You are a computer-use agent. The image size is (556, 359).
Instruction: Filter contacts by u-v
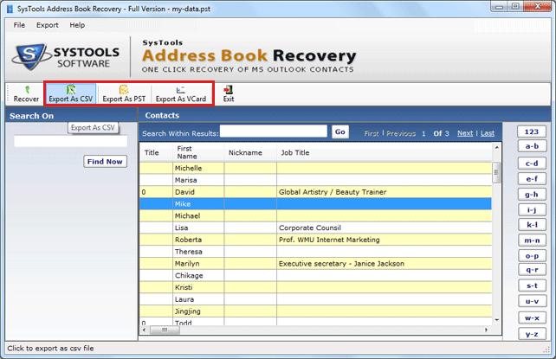click(x=532, y=301)
